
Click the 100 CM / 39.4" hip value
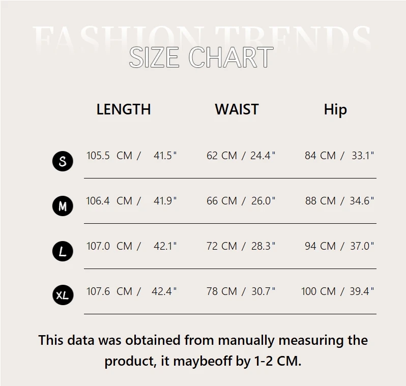click(337, 291)
